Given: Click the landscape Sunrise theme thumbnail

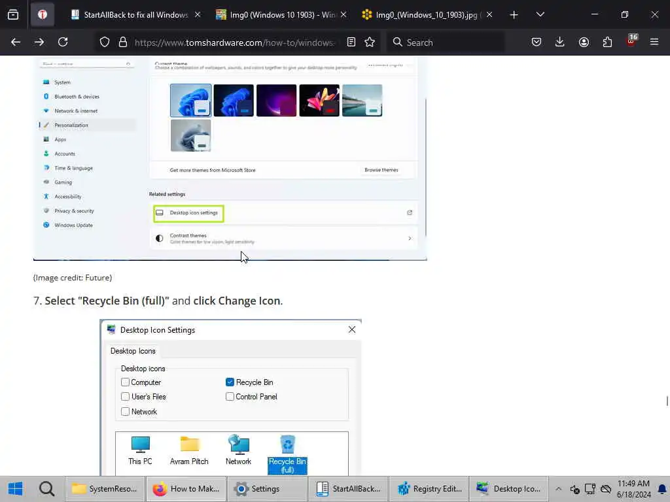Looking at the screenshot, I should (x=362, y=100).
